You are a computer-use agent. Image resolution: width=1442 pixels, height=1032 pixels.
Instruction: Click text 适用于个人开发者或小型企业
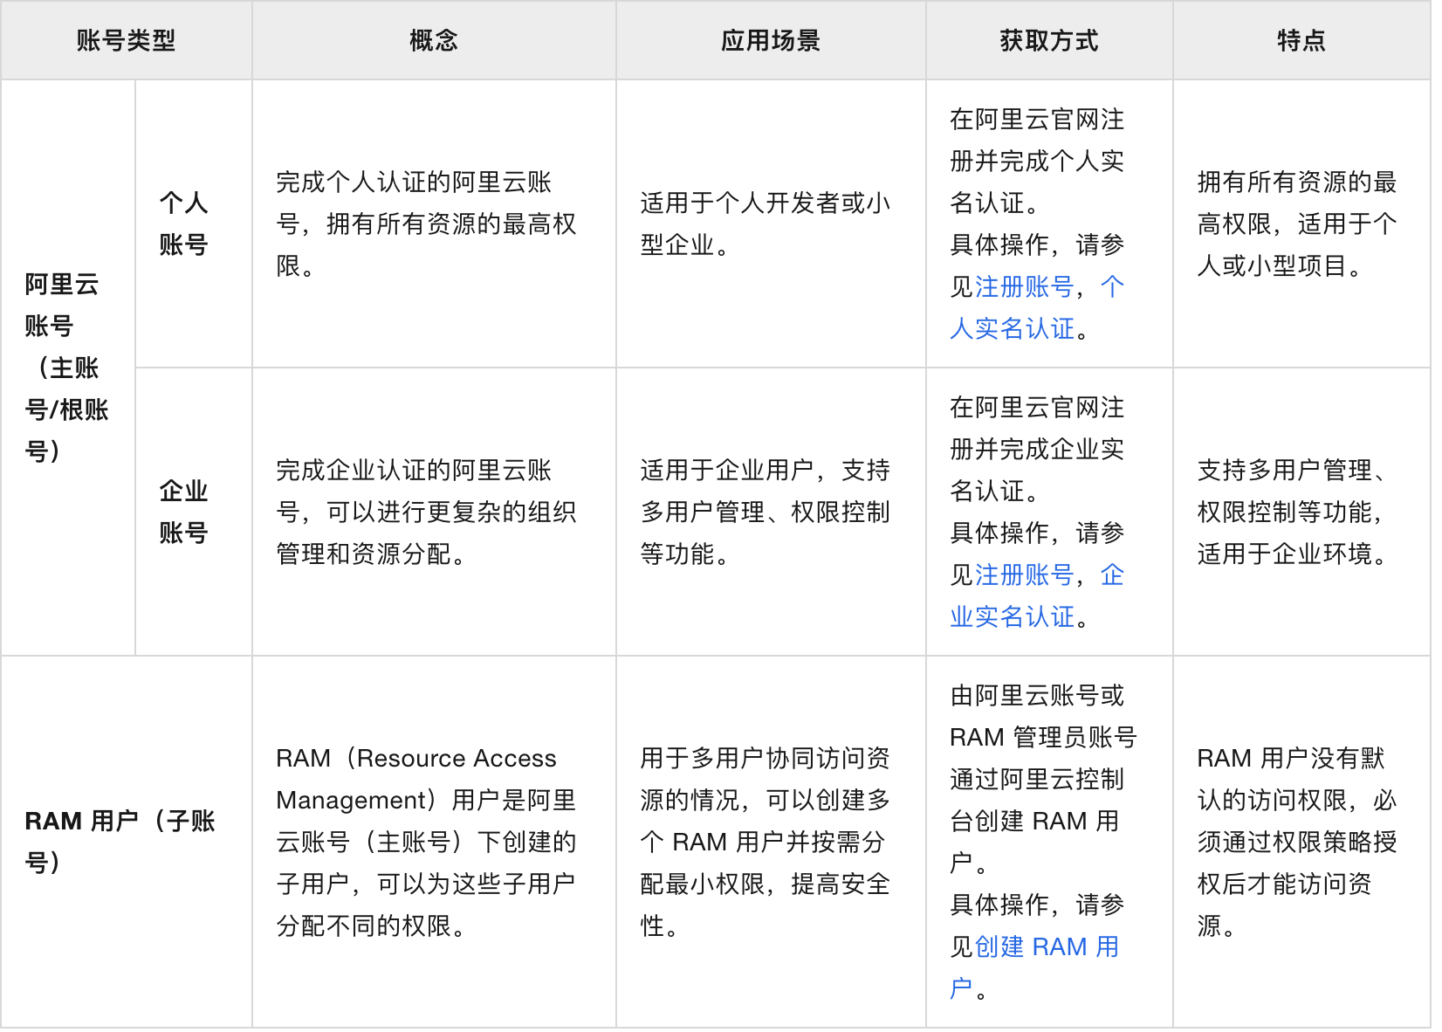pyautogui.click(x=766, y=224)
